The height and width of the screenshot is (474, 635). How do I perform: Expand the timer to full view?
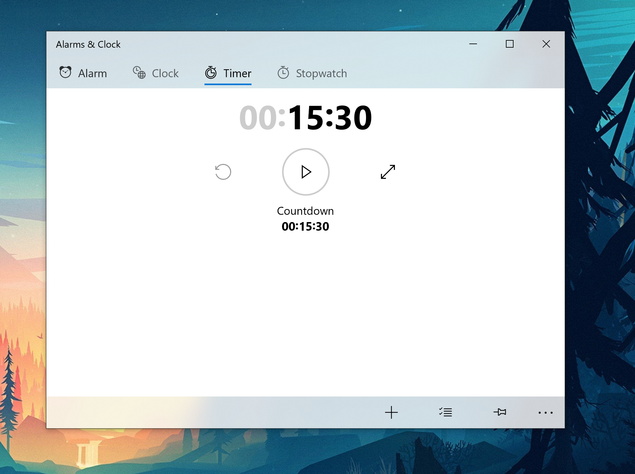pyautogui.click(x=388, y=172)
